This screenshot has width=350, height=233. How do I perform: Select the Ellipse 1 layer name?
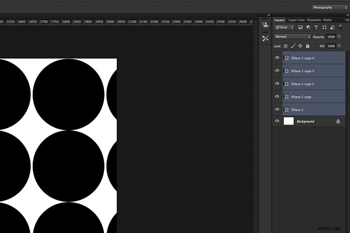pos(297,110)
